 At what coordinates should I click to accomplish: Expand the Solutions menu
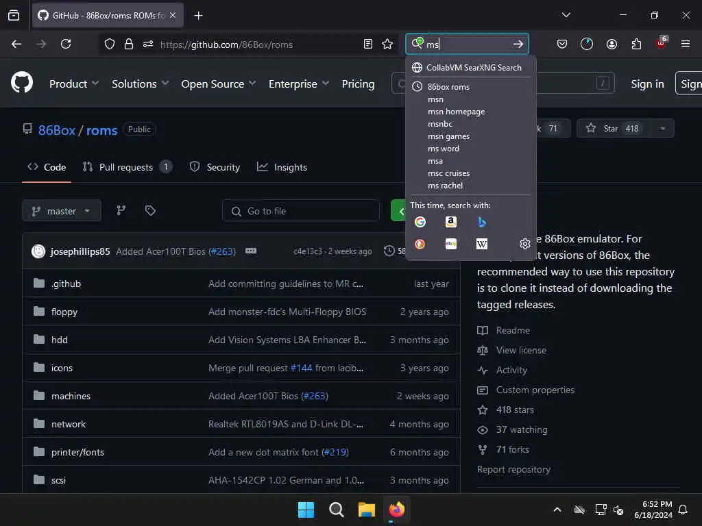coord(140,84)
